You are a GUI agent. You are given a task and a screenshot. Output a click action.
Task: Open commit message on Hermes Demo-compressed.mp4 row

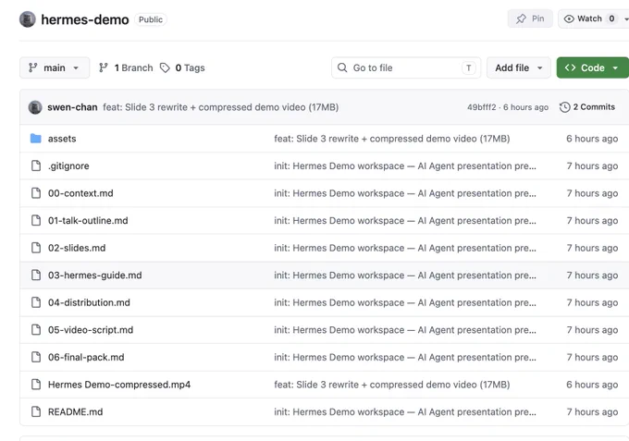click(392, 385)
